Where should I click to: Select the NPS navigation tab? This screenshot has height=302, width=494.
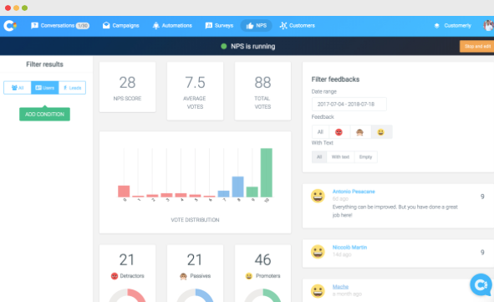pyautogui.click(x=256, y=26)
